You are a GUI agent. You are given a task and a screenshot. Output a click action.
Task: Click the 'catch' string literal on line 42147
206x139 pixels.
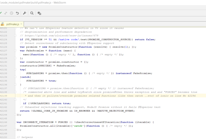click(x=78, y=126)
